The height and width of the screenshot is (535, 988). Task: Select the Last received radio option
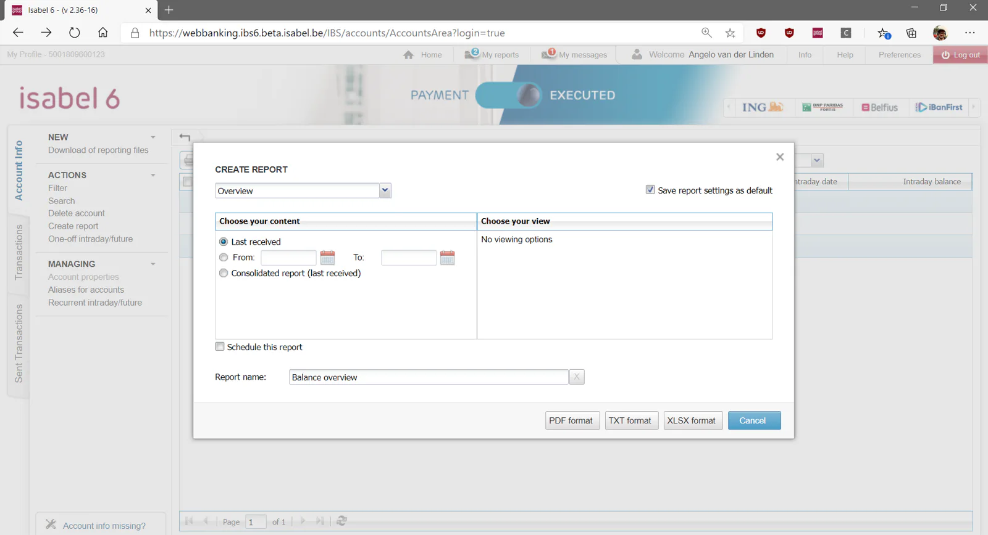pyautogui.click(x=224, y=242)
